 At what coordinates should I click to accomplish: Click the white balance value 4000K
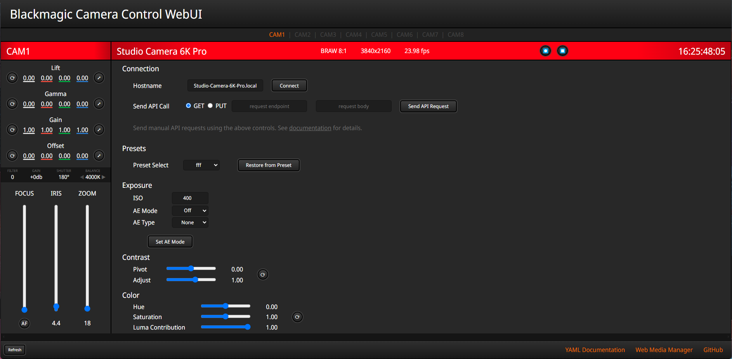pyautogui.click(x=93, y=177)
